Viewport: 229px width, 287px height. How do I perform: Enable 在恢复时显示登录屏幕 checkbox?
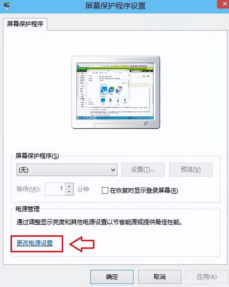(105, 190)
